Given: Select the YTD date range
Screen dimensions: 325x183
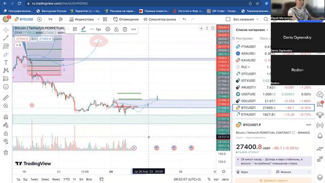Looking at the screenshot, I should (x=67, y=179).
